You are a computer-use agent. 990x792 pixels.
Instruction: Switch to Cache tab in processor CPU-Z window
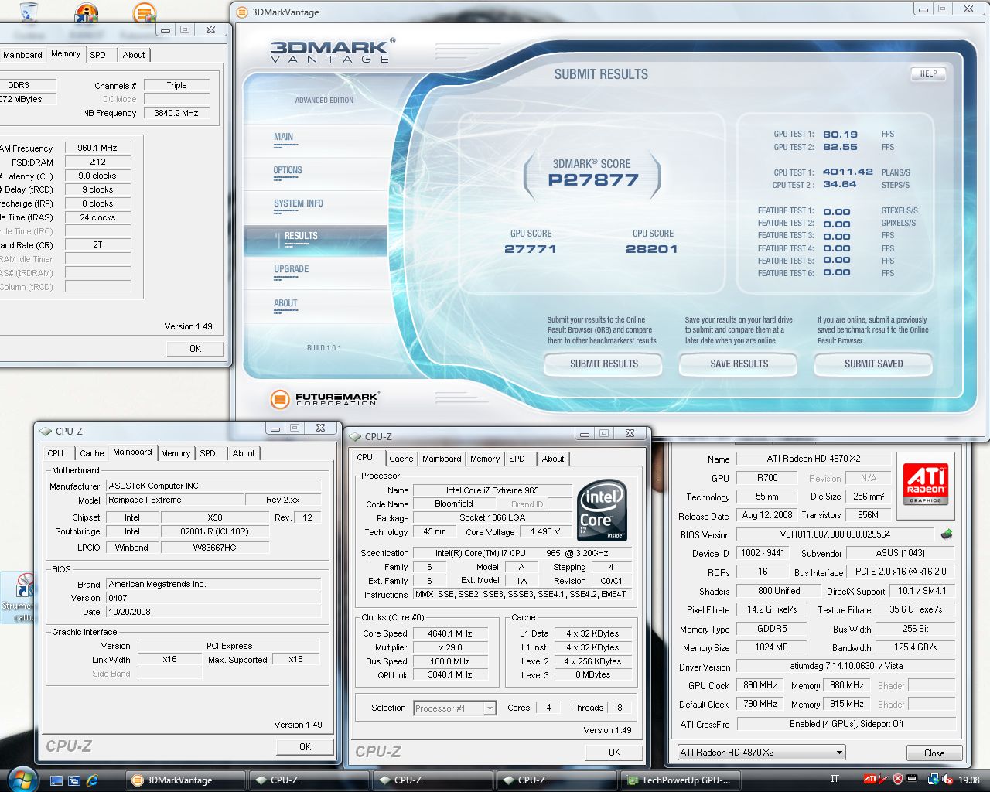click(401, 459)
